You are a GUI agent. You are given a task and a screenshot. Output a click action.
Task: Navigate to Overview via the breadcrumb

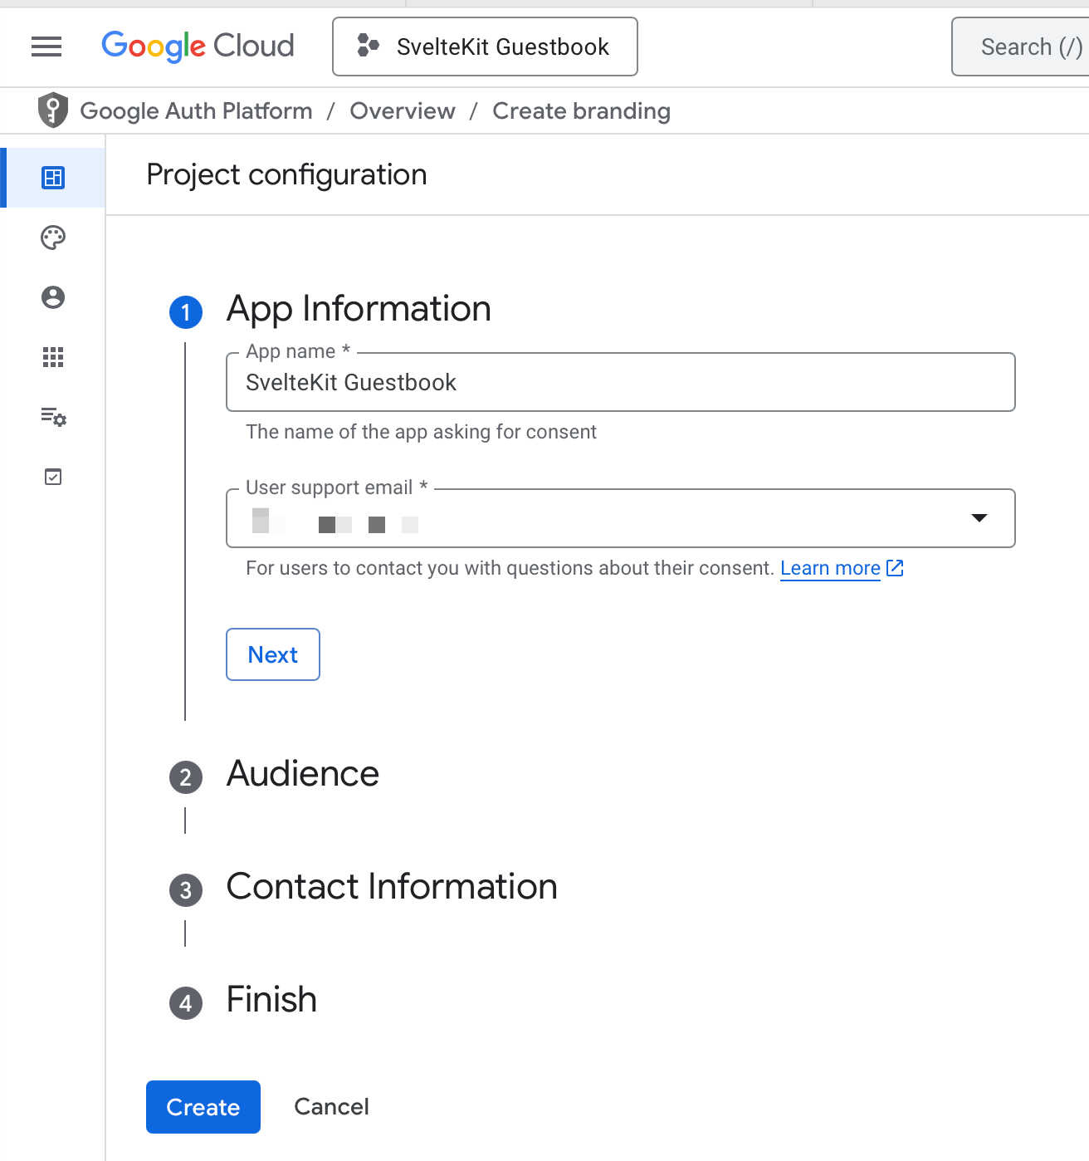pyautogui.click(x=403, y=110)
